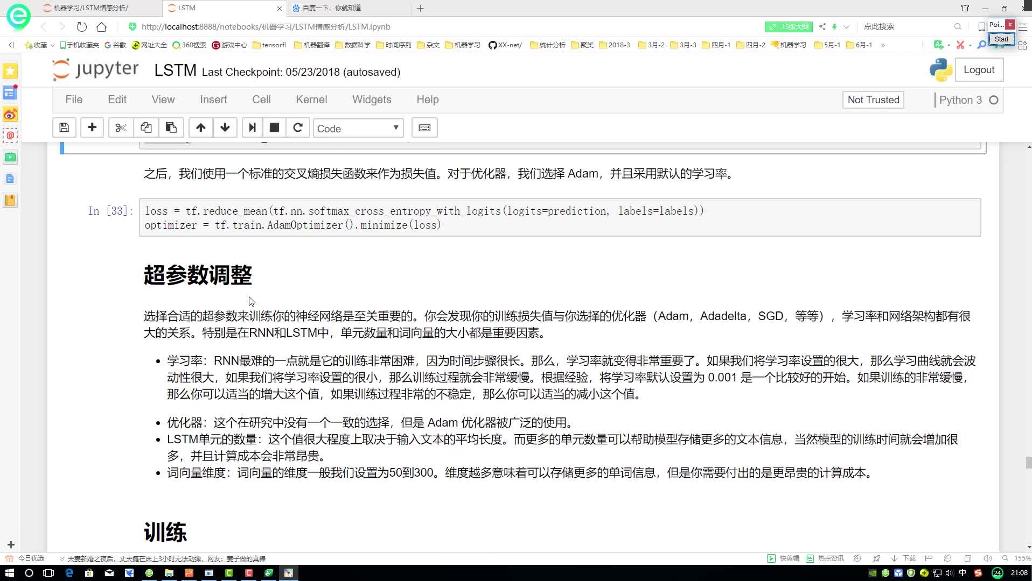The height and width of the screenshot is (581, 1032).
Task: Paste cells below icon
Action: point(171,127)
